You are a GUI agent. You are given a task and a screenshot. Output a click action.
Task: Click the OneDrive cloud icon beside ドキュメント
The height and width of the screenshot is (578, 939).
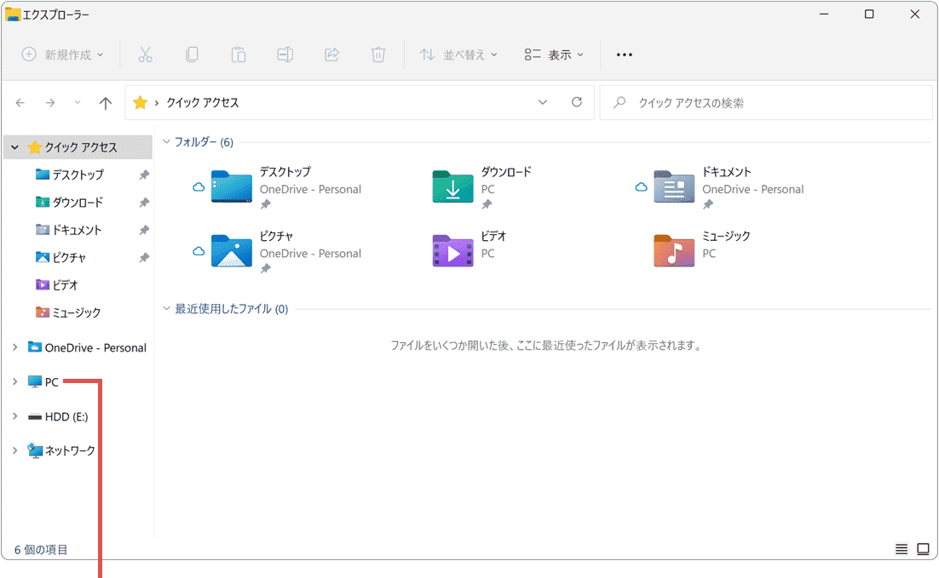tap(642, 187)
